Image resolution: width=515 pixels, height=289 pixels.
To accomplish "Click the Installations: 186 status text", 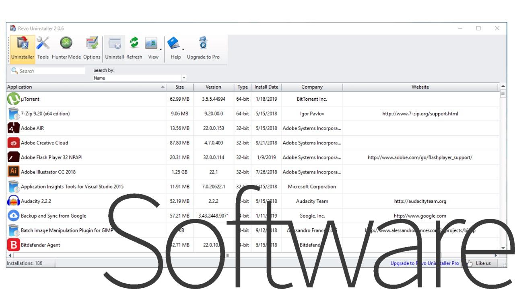I will [x=25, y=263].
